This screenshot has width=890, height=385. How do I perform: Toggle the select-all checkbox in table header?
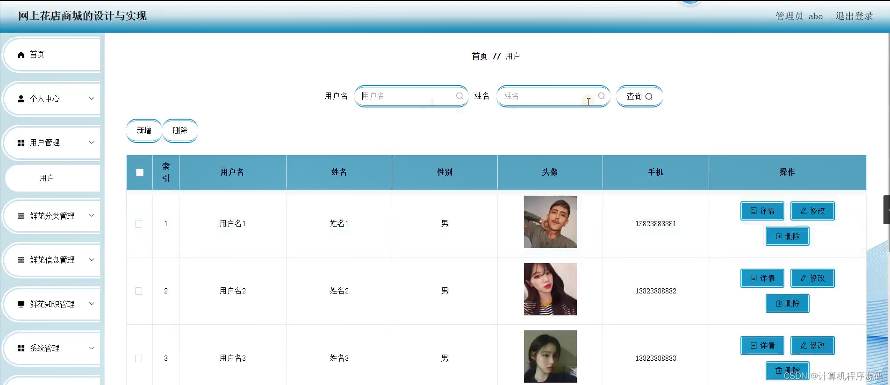tap(139, 172)
